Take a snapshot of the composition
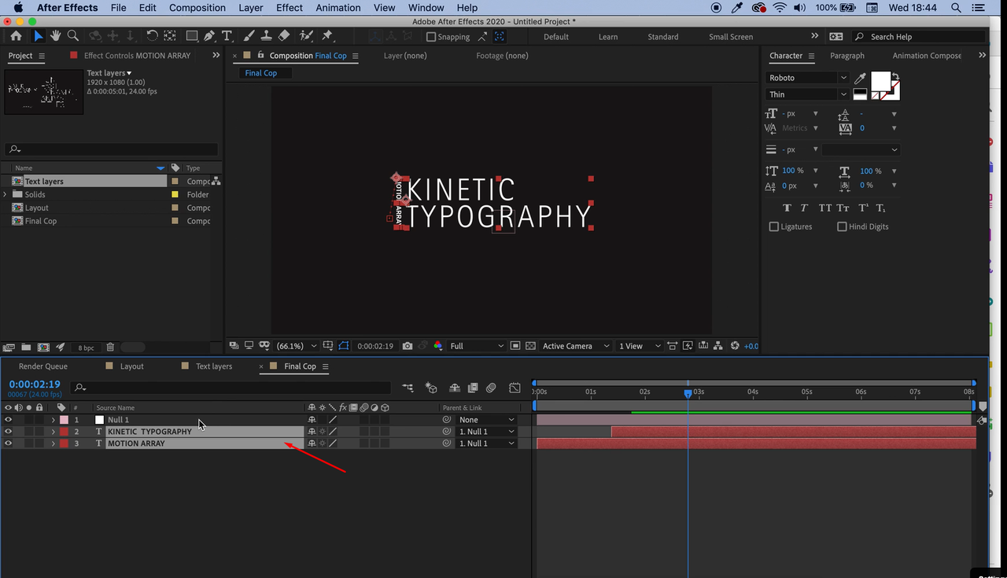The image size is (1007, 578). 408,346
